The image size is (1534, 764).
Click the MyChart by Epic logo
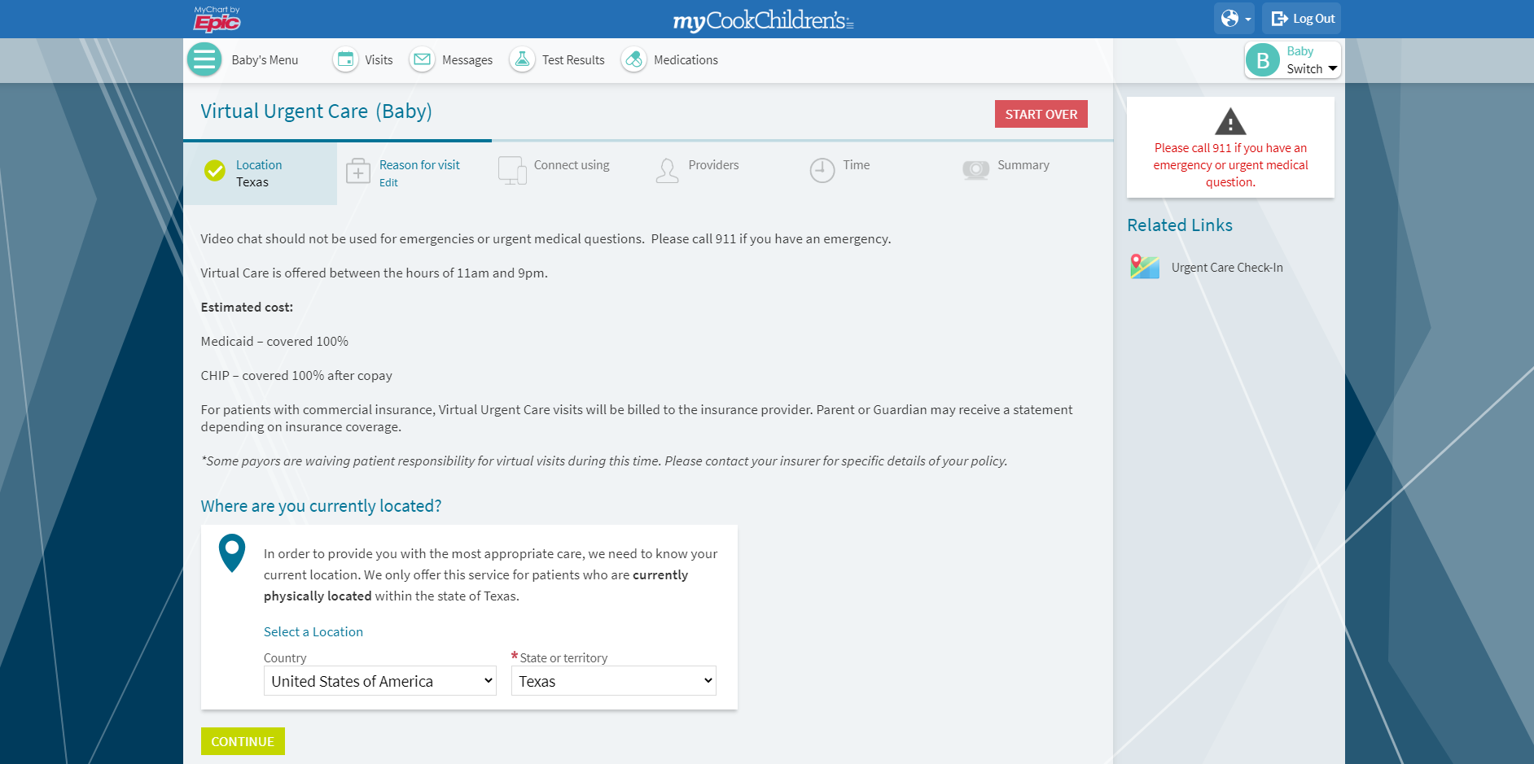[217, 19]
